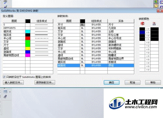Select the 几何体 entity cell
Screen dimensions: 163x118
tap(121, 28)
